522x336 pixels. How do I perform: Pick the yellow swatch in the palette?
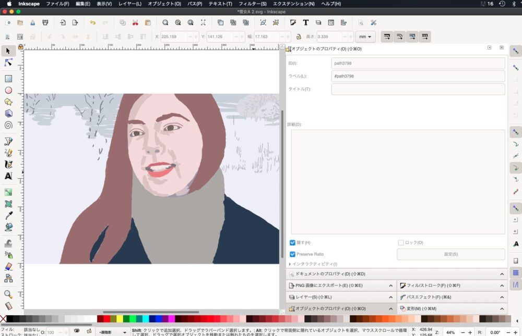pos(120,319)
